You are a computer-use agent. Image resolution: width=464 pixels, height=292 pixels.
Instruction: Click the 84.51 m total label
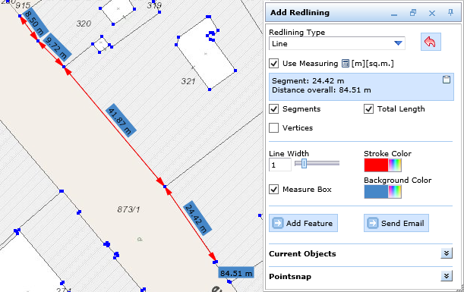click(236, 273)
